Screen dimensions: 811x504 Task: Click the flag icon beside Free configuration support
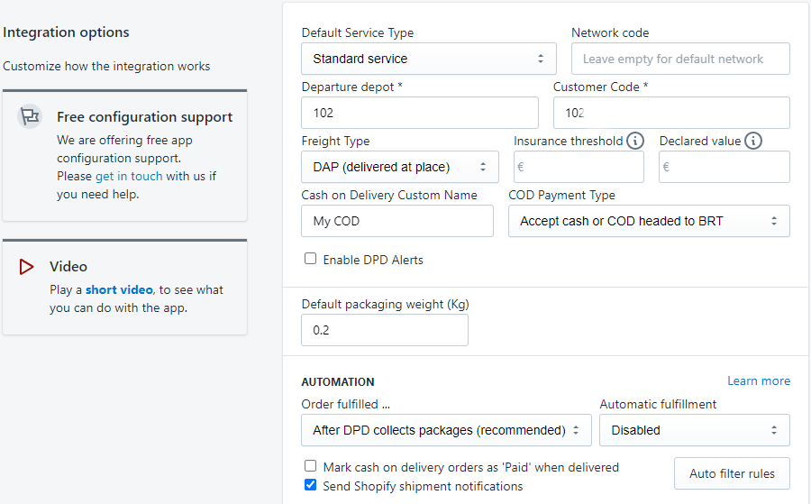[x=30, y=116]
